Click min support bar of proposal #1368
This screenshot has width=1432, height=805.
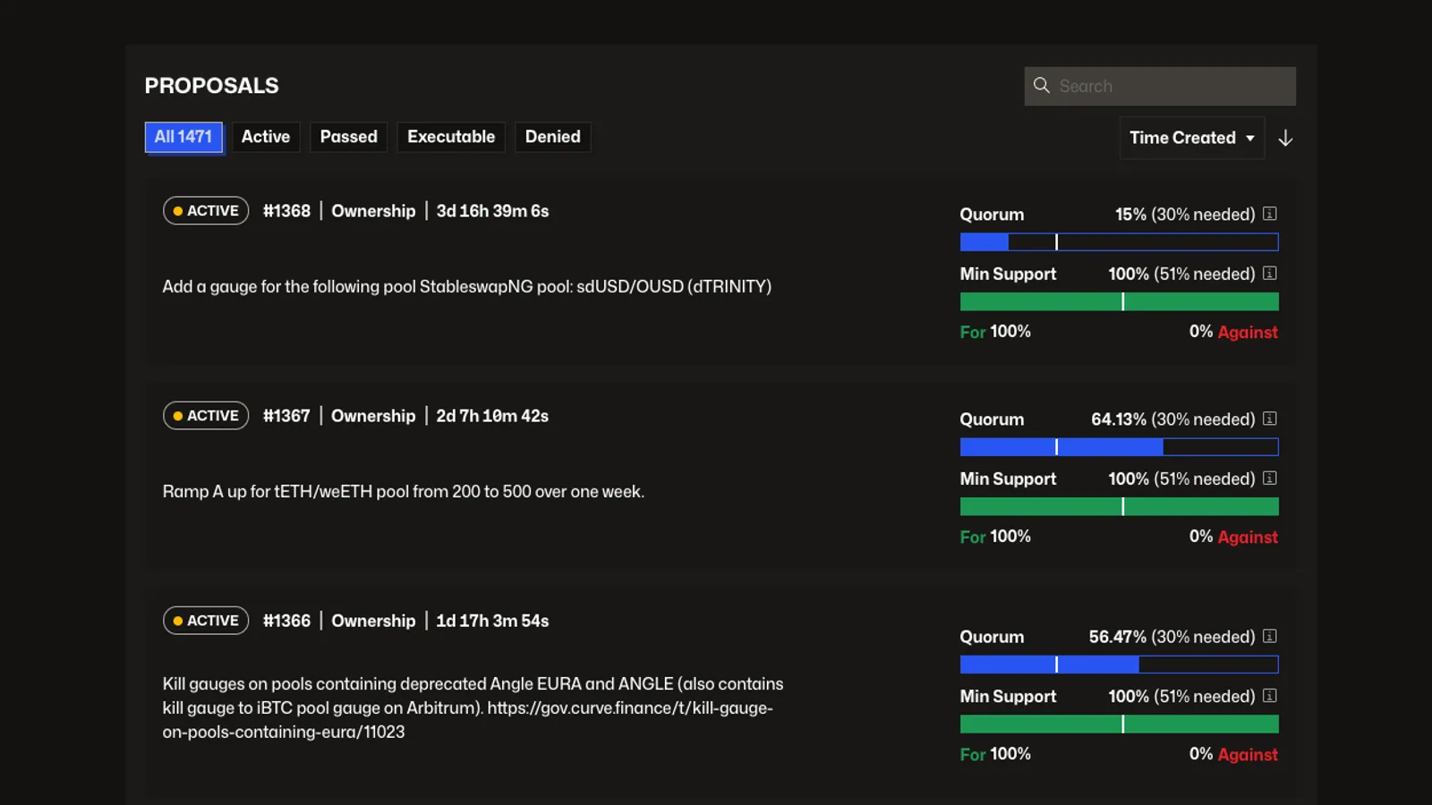(1119, 301)
